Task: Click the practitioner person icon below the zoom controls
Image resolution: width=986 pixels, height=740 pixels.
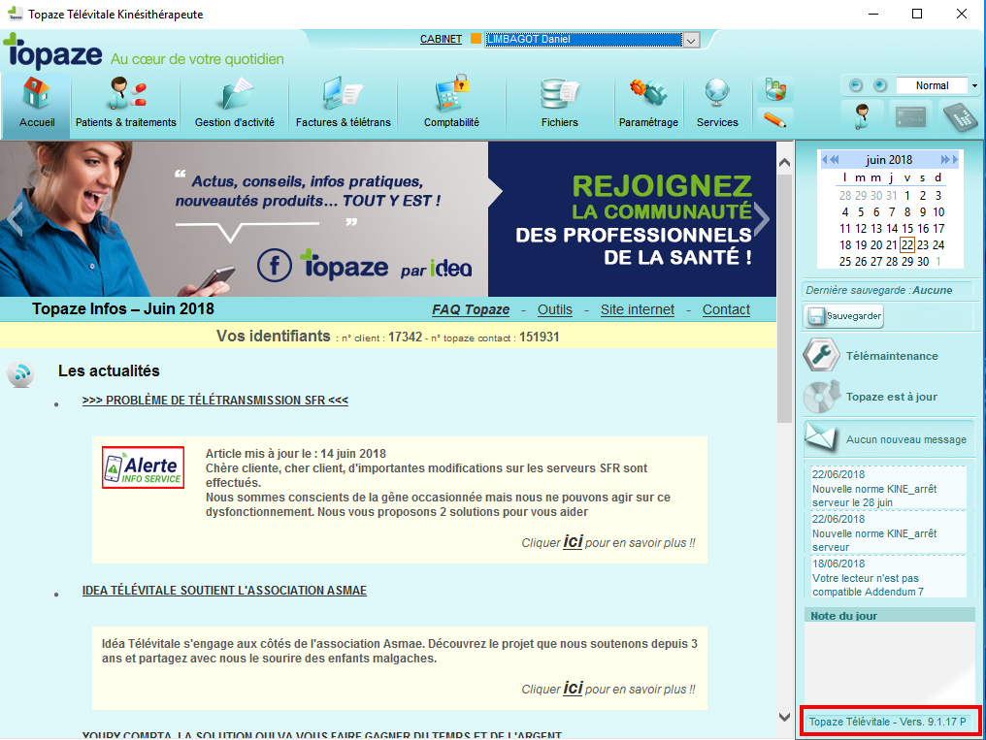Action: [x=862, y=116]
